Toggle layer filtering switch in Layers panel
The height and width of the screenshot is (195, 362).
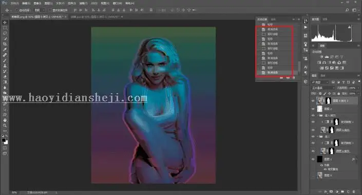point(359,81)
